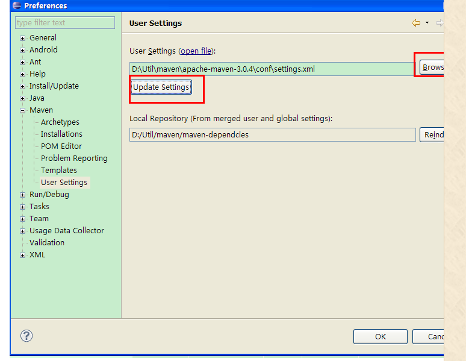This screenshot has width=466, height=361.
Task: Expand the Run/Debug tree node
Action: pyautogui.click(x=23, y=195)
